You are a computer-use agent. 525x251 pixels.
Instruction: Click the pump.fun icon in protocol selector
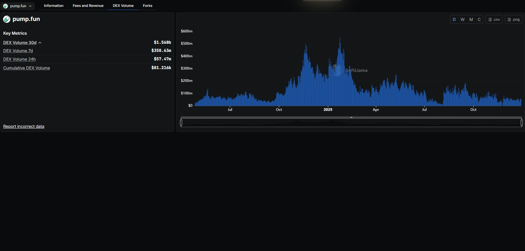click(x=5, y=6)
